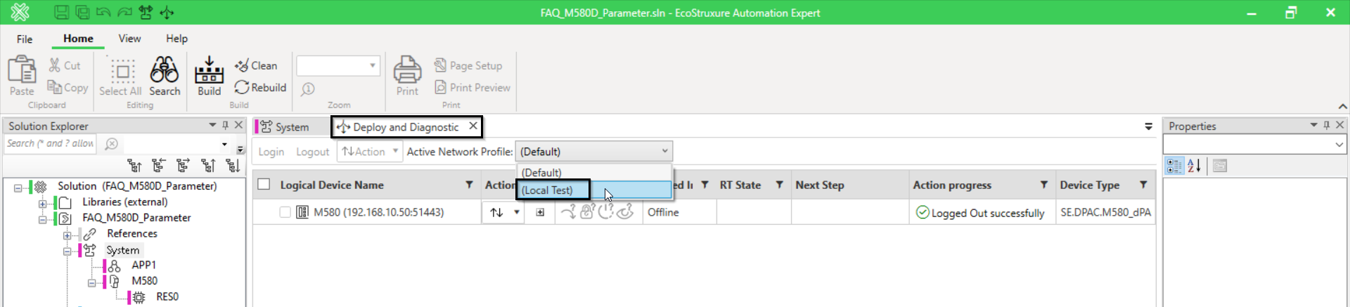Click the EcoStruxure app logo icon
This screenshot has height=307, width=1350.
pyautogui.click(x=20, y=12)
